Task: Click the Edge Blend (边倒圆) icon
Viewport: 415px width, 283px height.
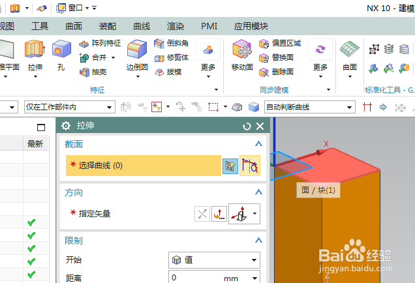Action: point(137,50)
